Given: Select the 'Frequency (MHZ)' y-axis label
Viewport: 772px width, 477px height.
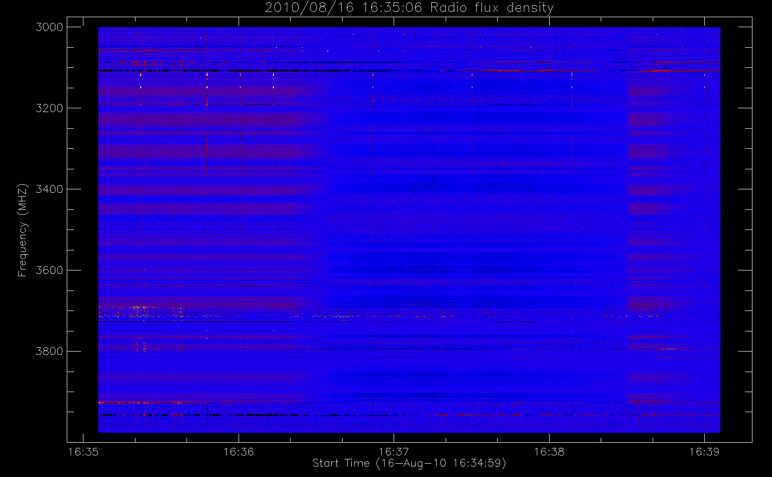Looking at the screenshot, I should pyautogui.click(x=22, y=230).
